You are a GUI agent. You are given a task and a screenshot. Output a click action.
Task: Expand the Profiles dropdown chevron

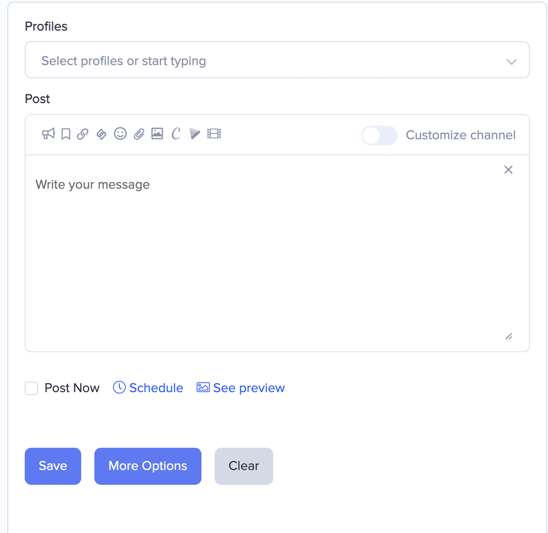point(511,62)
